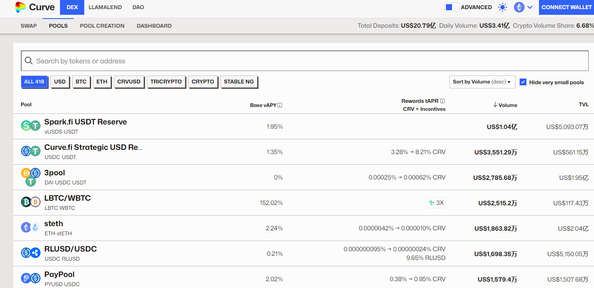
Task: Click the CONNECT WALLET button
Action: pos(566,7)
